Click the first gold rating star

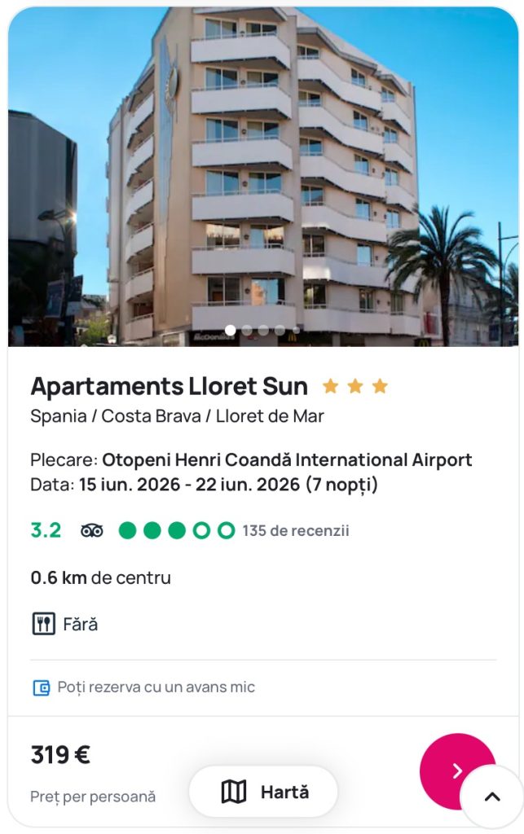[x=330, y=386]
